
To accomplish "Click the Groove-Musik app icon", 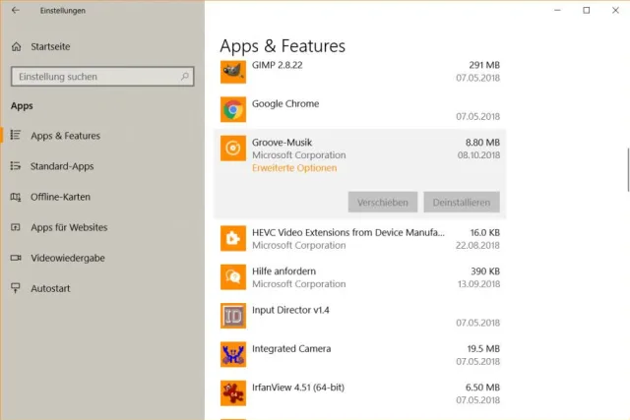I will point(233,149).
